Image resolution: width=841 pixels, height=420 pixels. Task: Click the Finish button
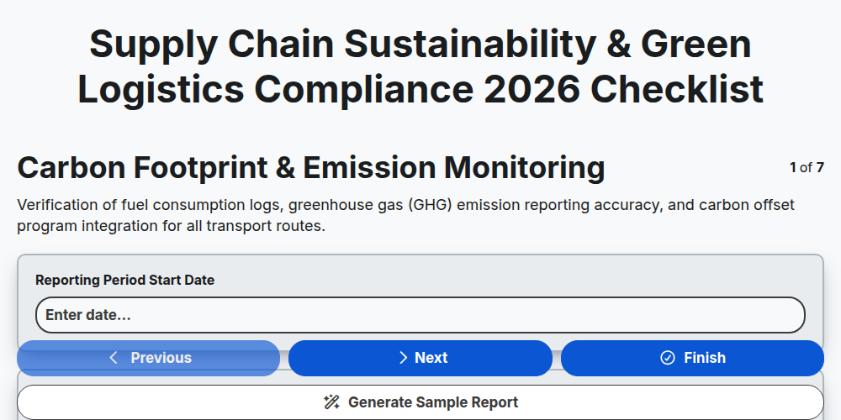coord(692,358)
